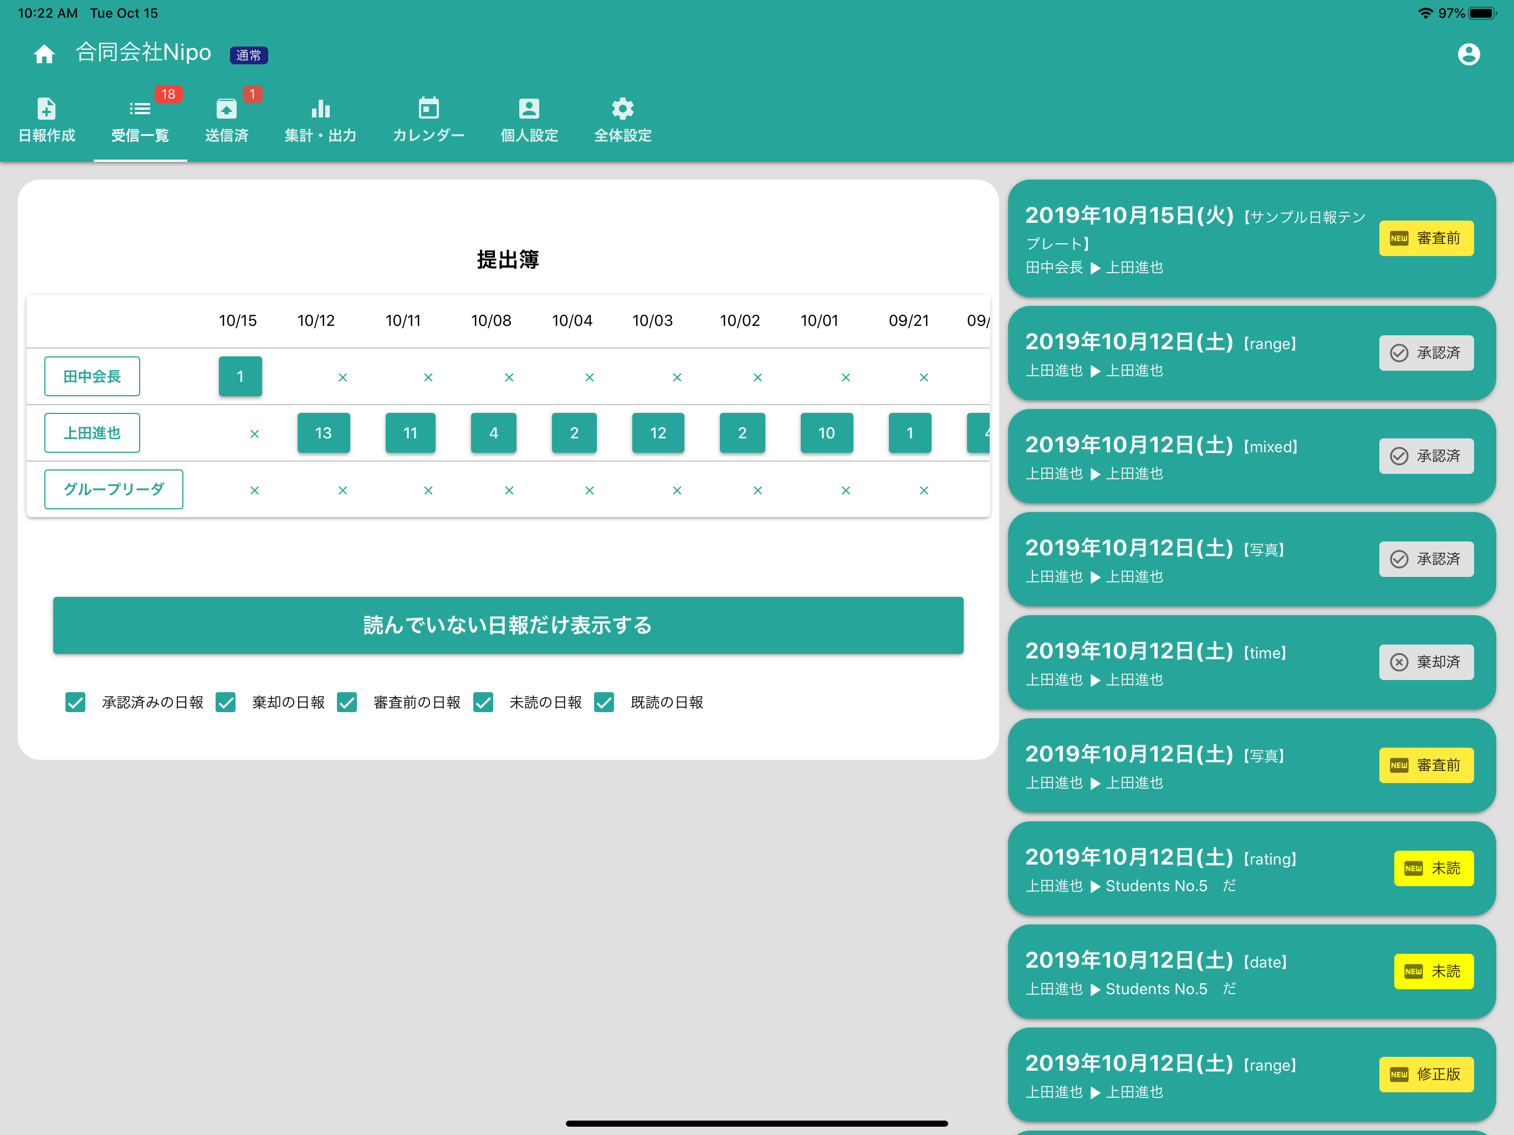Switch to 送信済 tab
The image size is (1514, 1135).
coord(227,120)
